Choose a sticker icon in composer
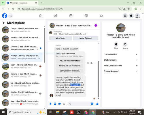The image size is (144, 115). [60, 104]
